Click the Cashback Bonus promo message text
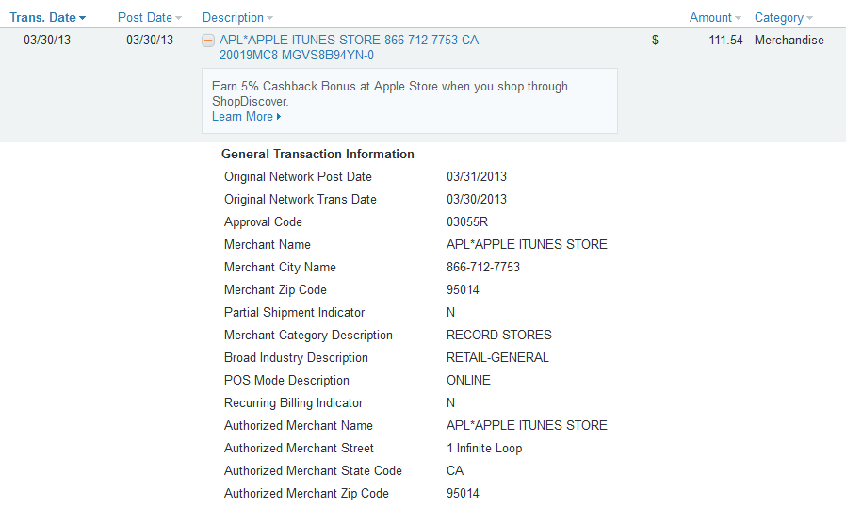 (389, 94)
